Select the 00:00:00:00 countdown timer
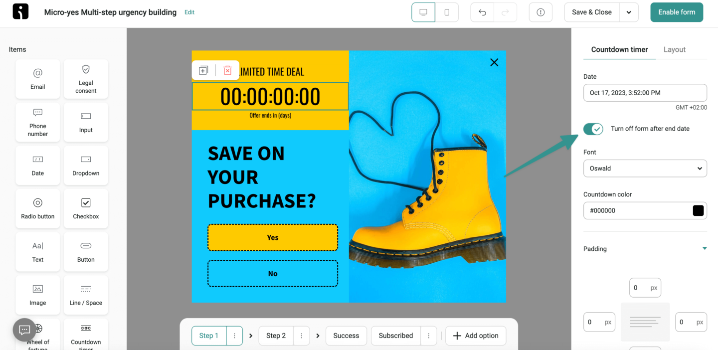718x350 pixels. coord(270,96)
